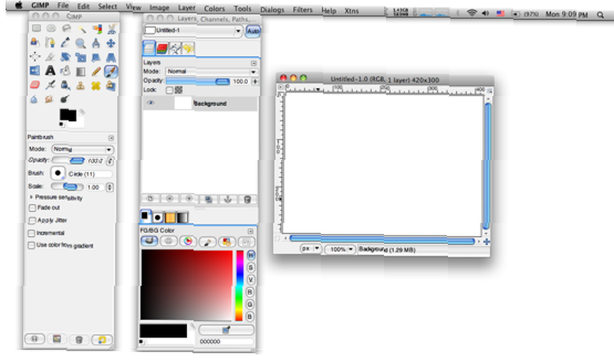Open the Xtns menu
The width and height of the screenshot is (614, 362).
(351, 11)
